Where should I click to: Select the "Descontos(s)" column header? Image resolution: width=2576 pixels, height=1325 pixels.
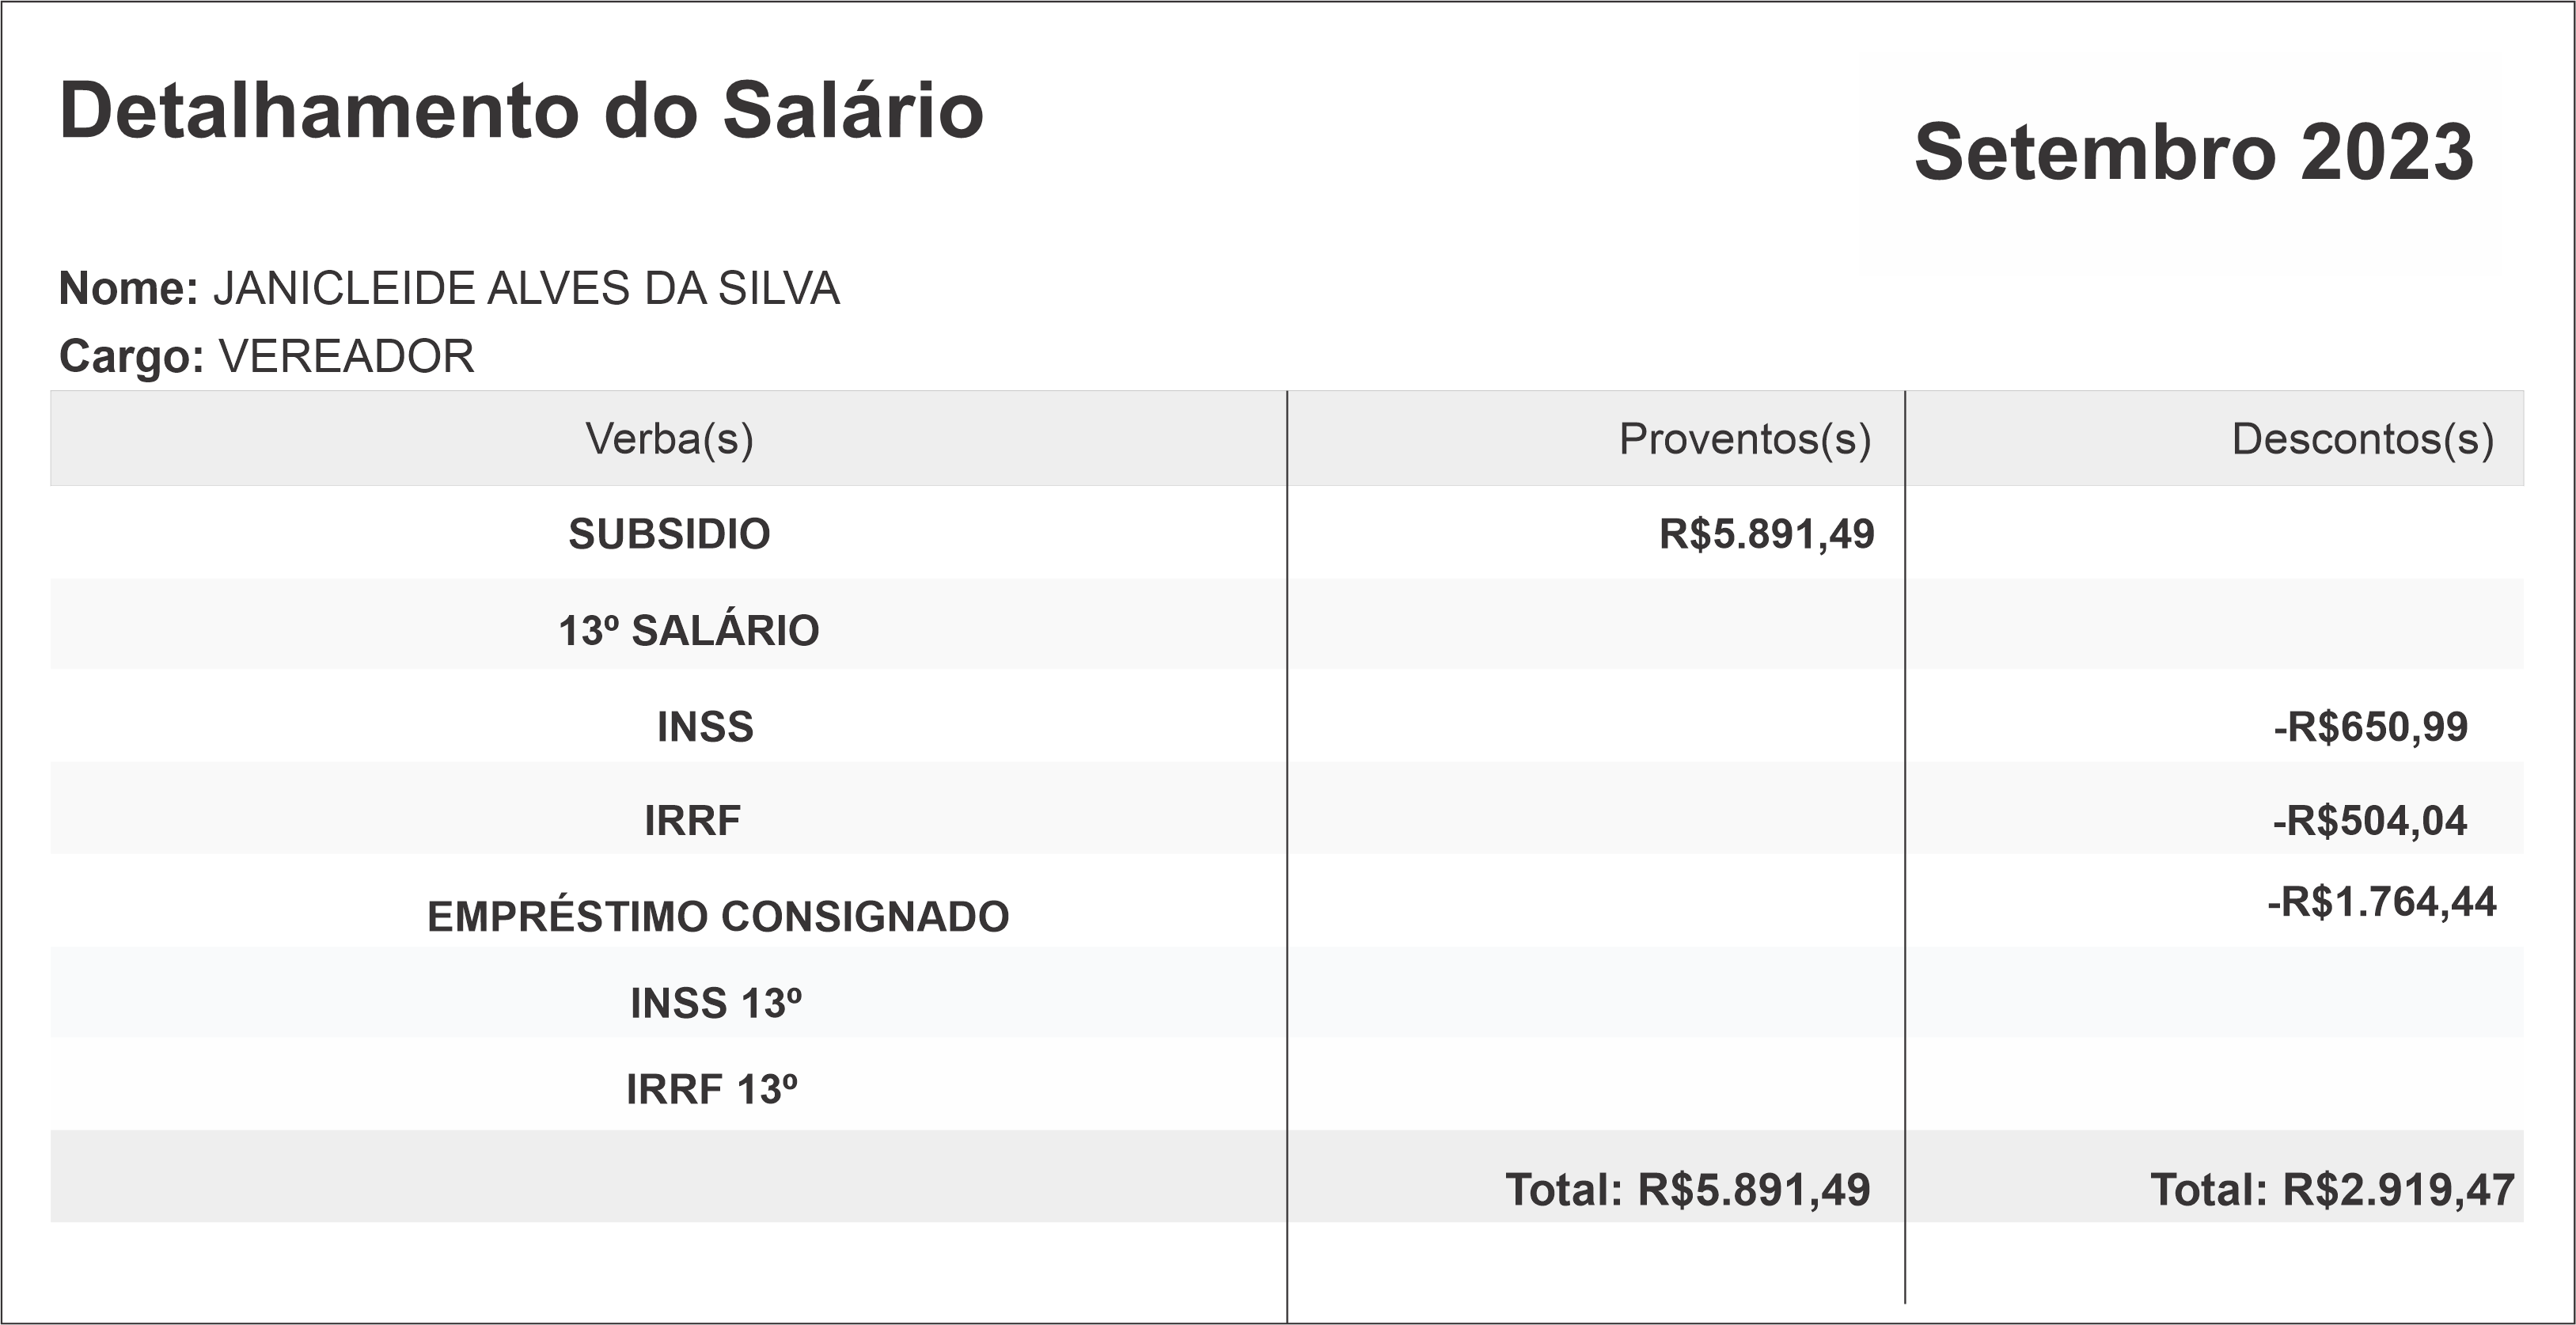2362,439
